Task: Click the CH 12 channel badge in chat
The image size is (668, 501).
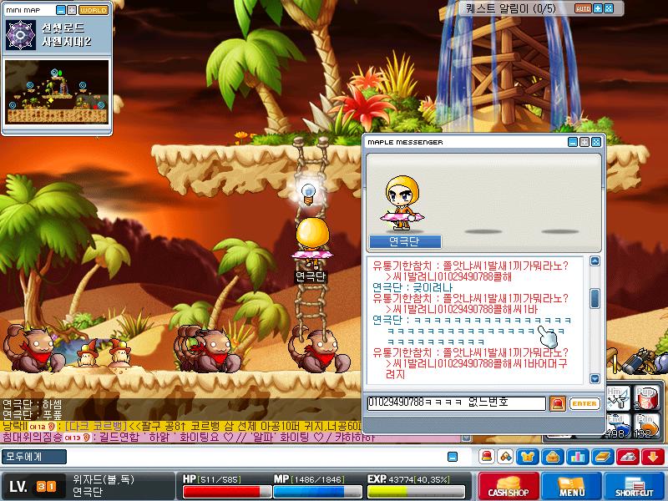Action: [x=41, y=427]
